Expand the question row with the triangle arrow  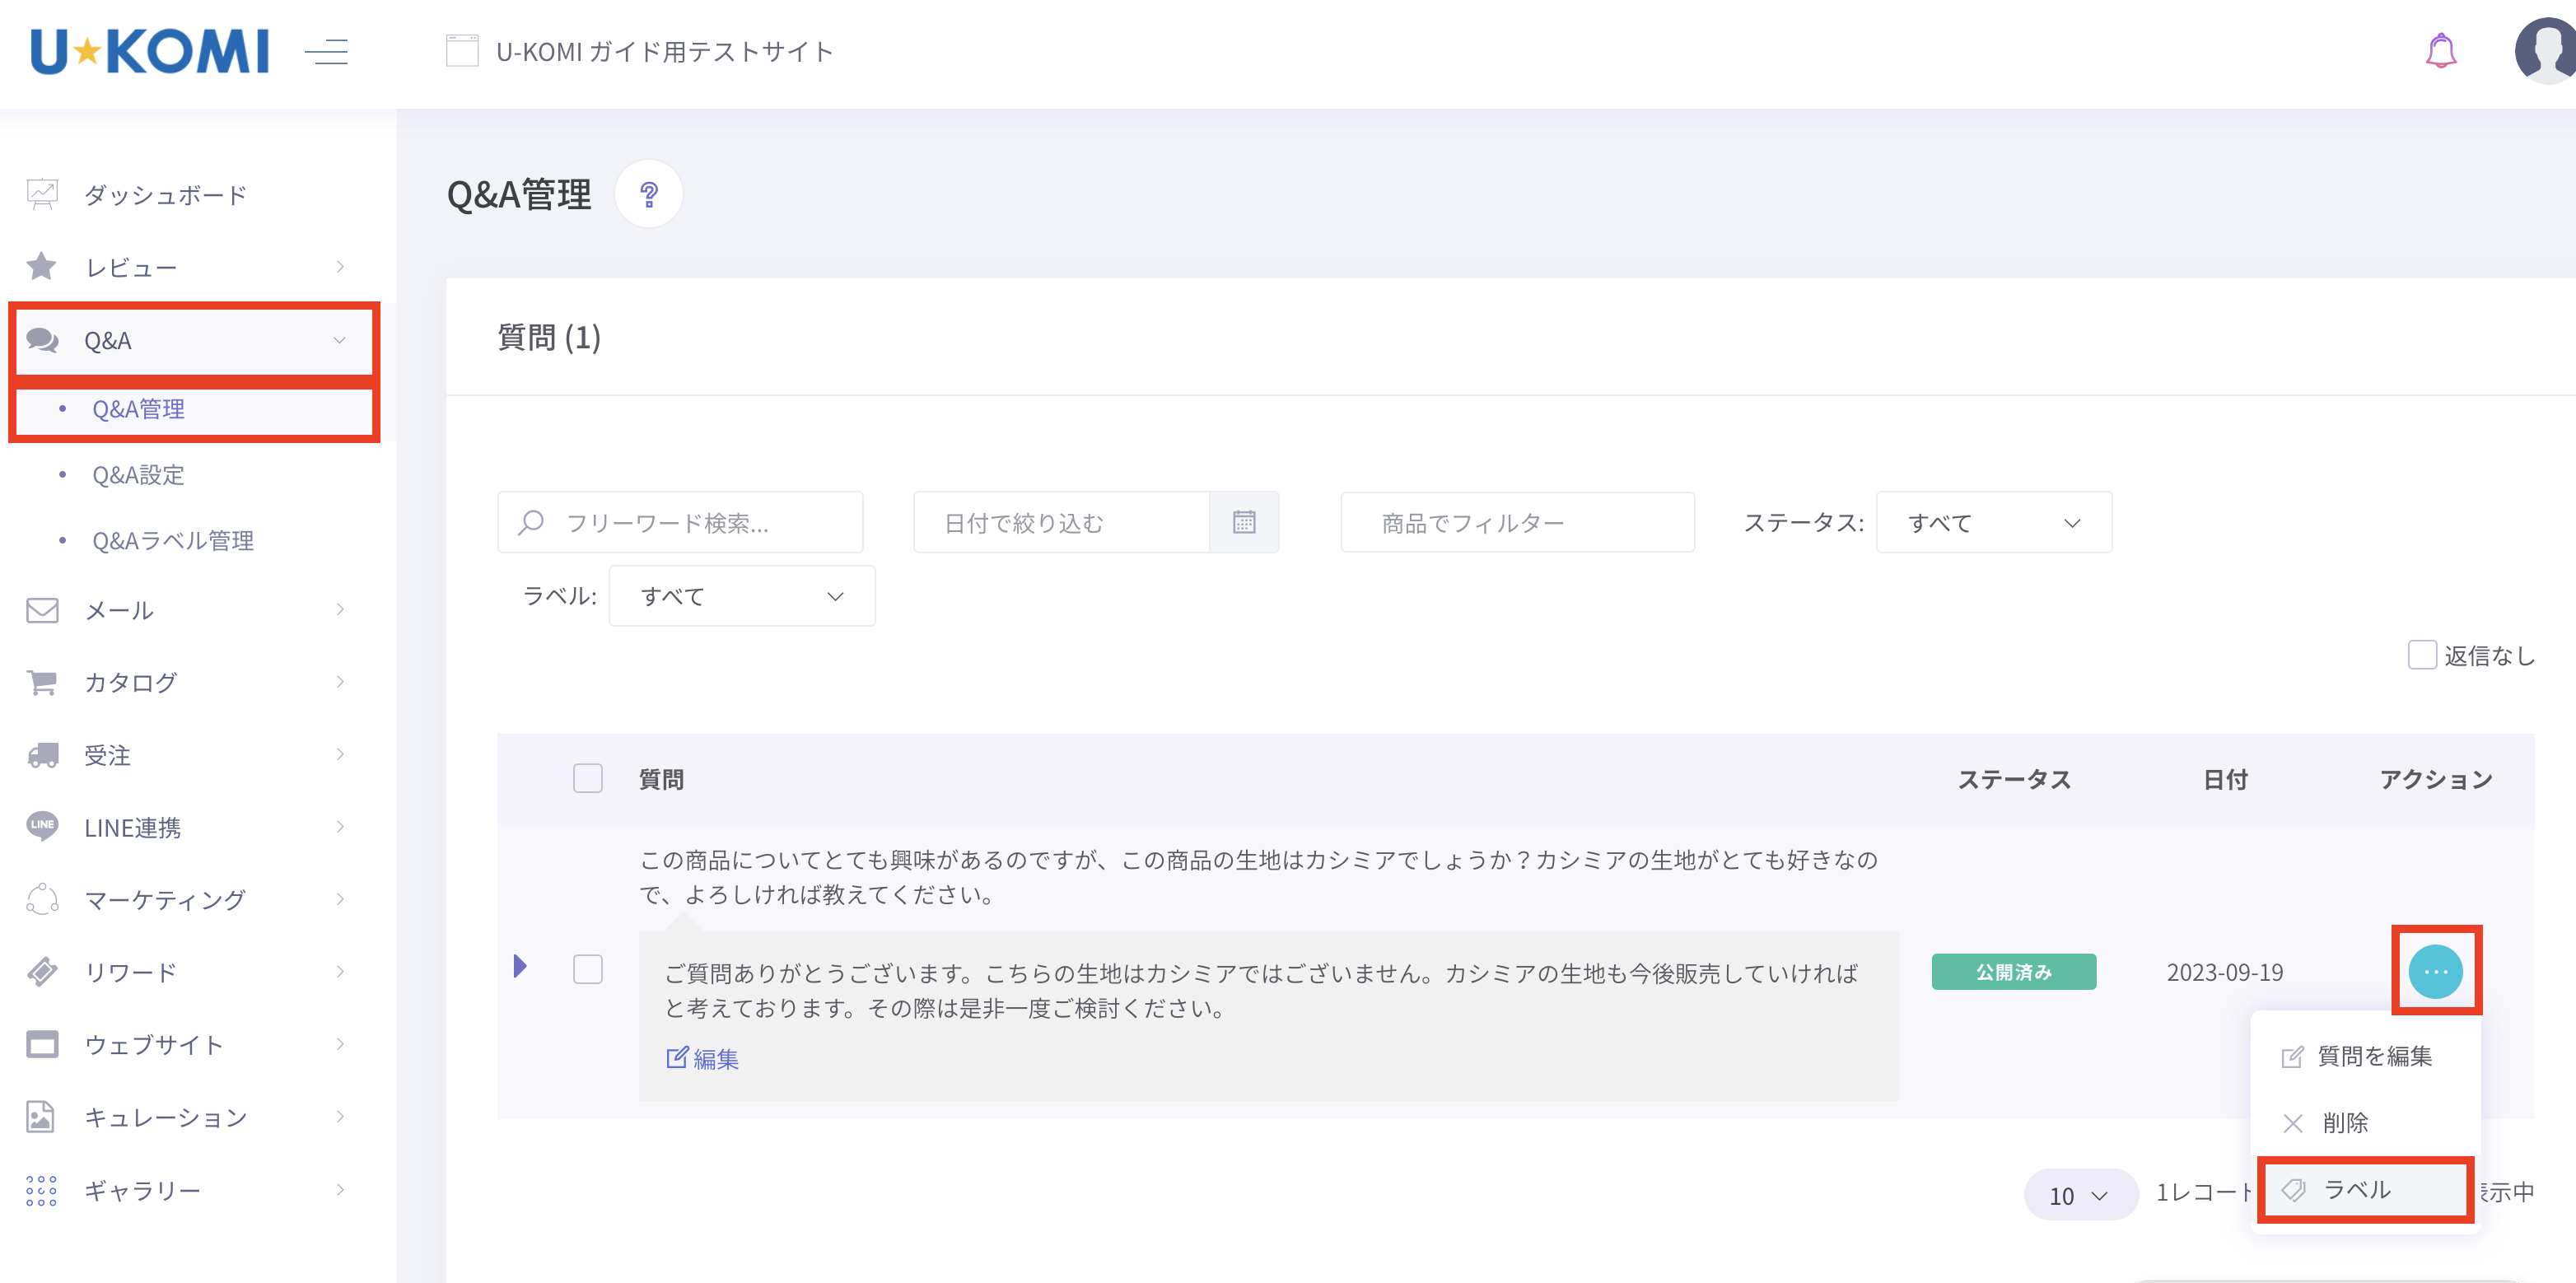pyautogui.click(x=520, y=966)
